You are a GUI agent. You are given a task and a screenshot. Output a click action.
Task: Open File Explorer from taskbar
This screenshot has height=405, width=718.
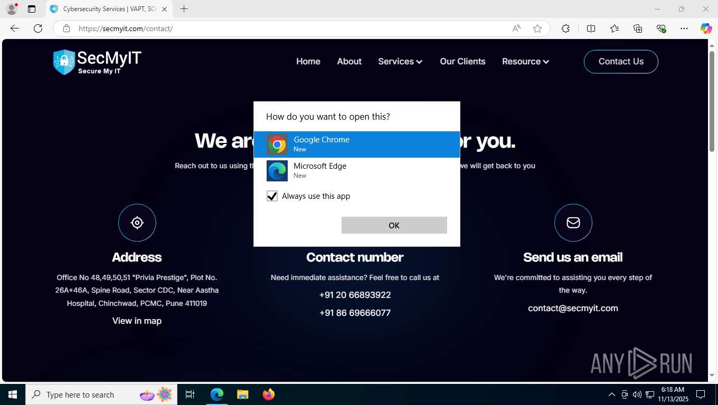pyautogui.click(x=242, y=394)
